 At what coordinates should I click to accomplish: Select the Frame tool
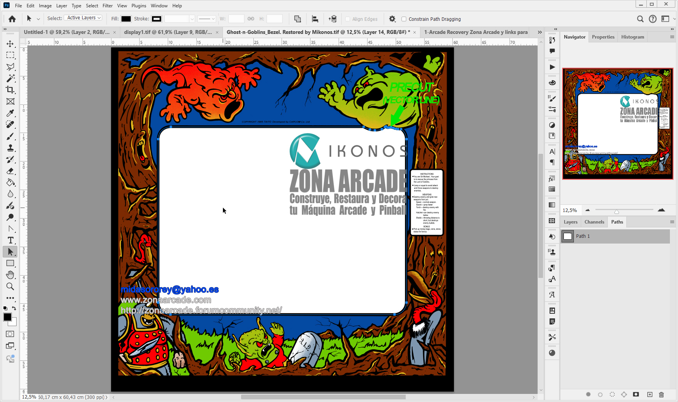[10, 101]
